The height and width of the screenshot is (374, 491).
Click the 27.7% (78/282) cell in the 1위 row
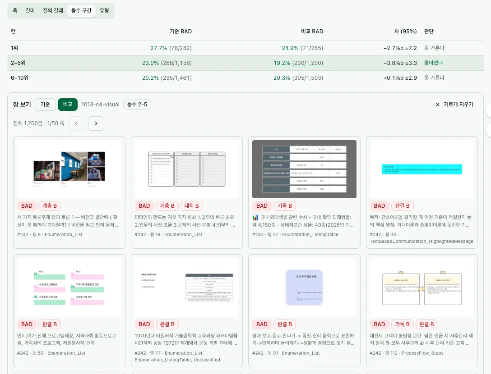[171, 48]
